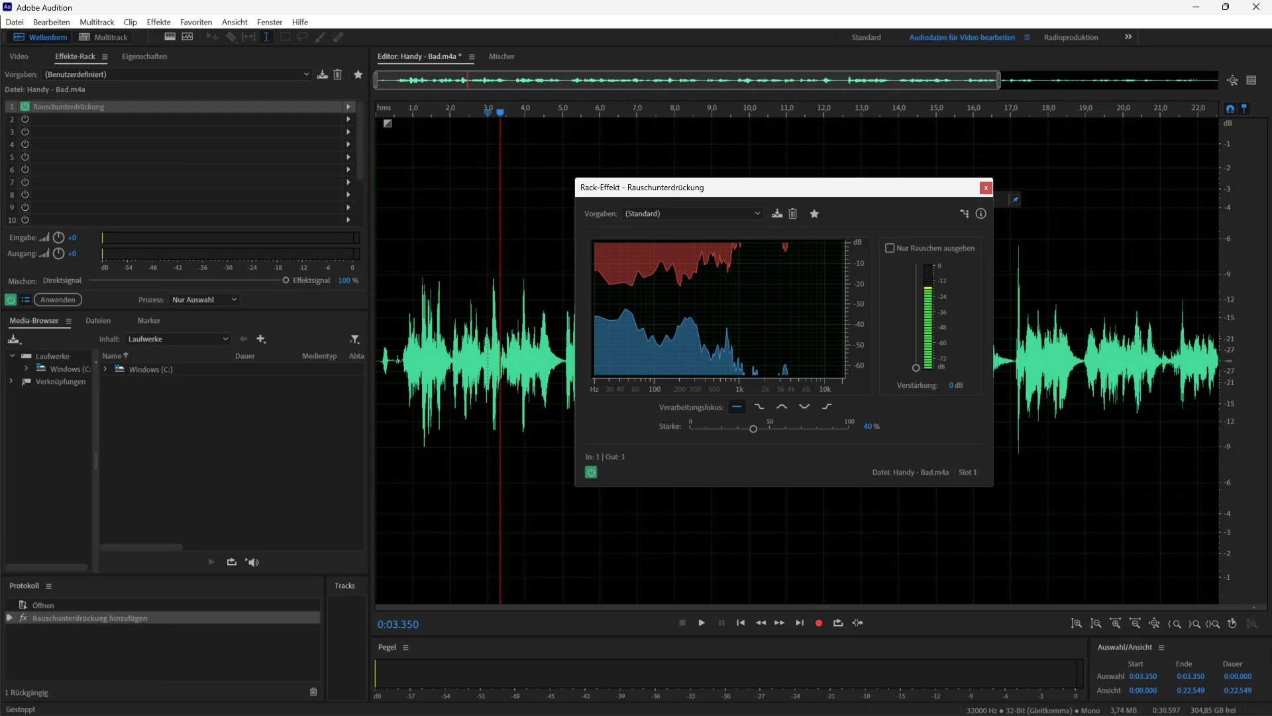This screenshot has width=1272, height=716.
Task: Start recording with the red record button
Action: pos(819,623)
